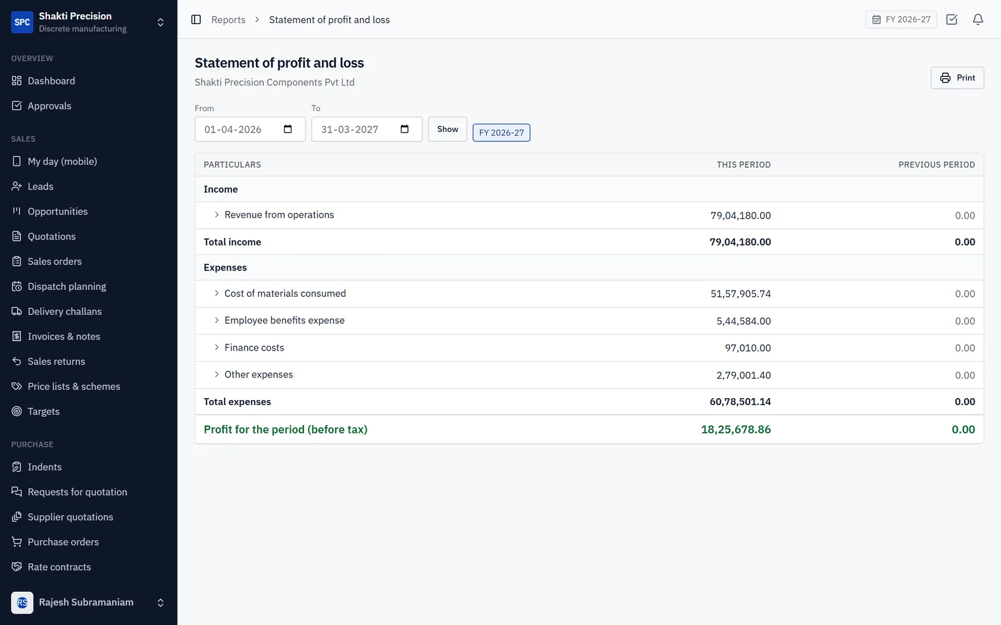Go to Reports breadcrumb link
The image size is (1001, 625).
[228, 20]
